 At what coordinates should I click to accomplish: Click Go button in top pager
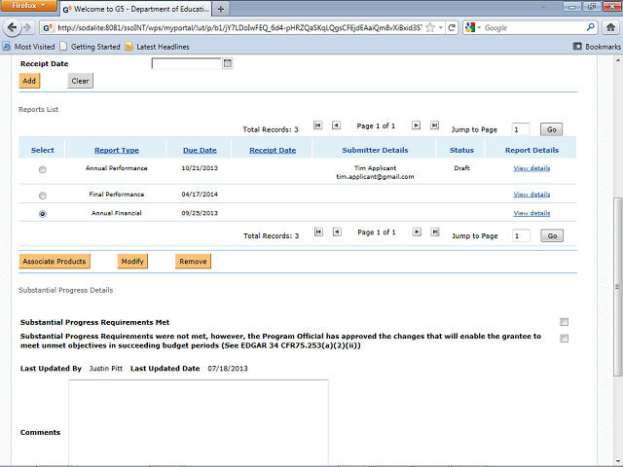552,129
